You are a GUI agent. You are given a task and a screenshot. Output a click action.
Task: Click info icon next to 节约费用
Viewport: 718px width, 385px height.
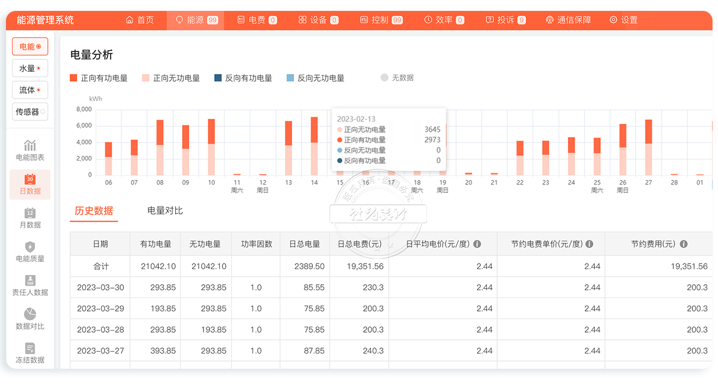point(684,244)
